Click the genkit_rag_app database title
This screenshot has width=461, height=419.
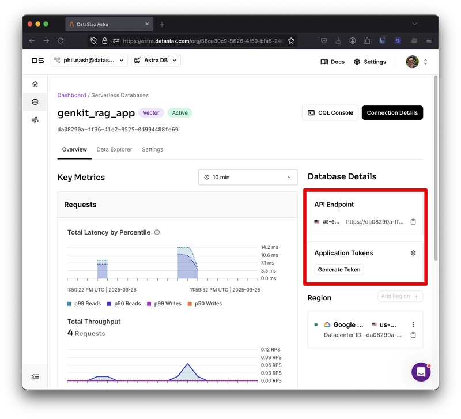coord(96,113)
